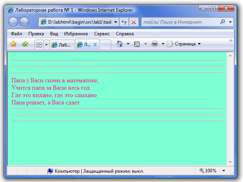Screen dimensions: 243x182
Task: Expand the feeds dropdown arrow
Action: point(145,44)
